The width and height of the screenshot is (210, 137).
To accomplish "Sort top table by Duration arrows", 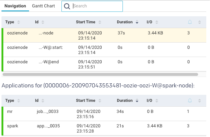I will tap(137, 22).
